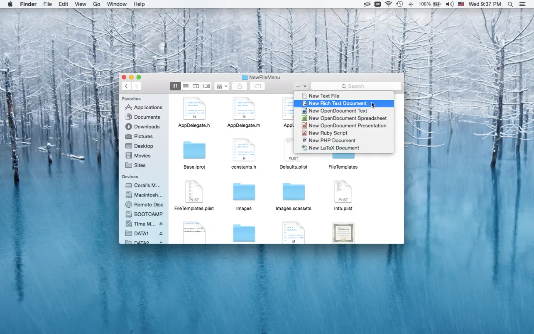Select New LaTeX Document menu entry
Viewport: 534px width, 334px height.
[333, 148]
